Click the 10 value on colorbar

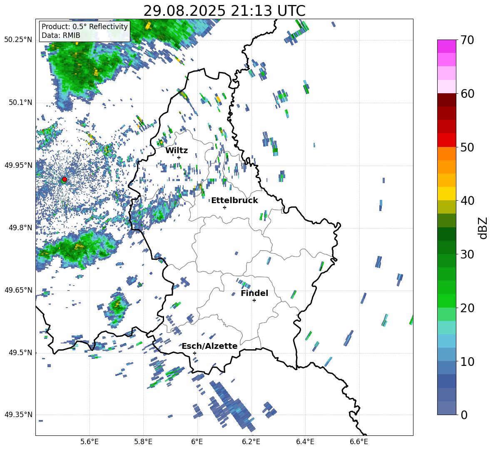click(467, 361)
